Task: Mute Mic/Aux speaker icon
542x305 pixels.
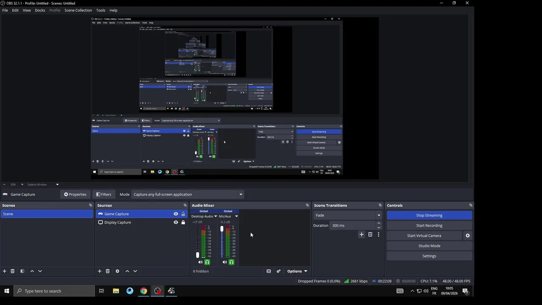Action: 224,262
